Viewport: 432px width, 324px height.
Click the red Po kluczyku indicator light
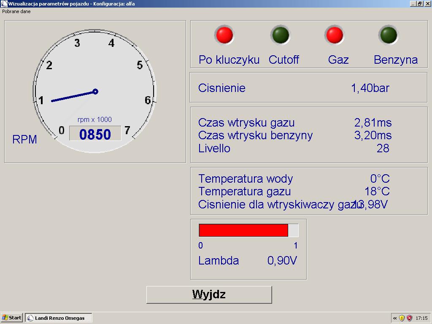click(224, 35)
